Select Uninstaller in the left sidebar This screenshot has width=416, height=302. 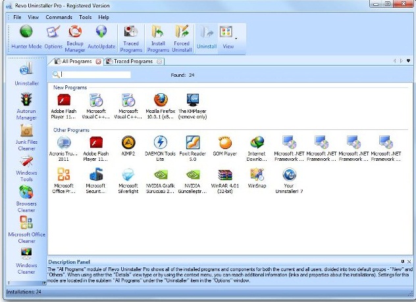[26, 74]
